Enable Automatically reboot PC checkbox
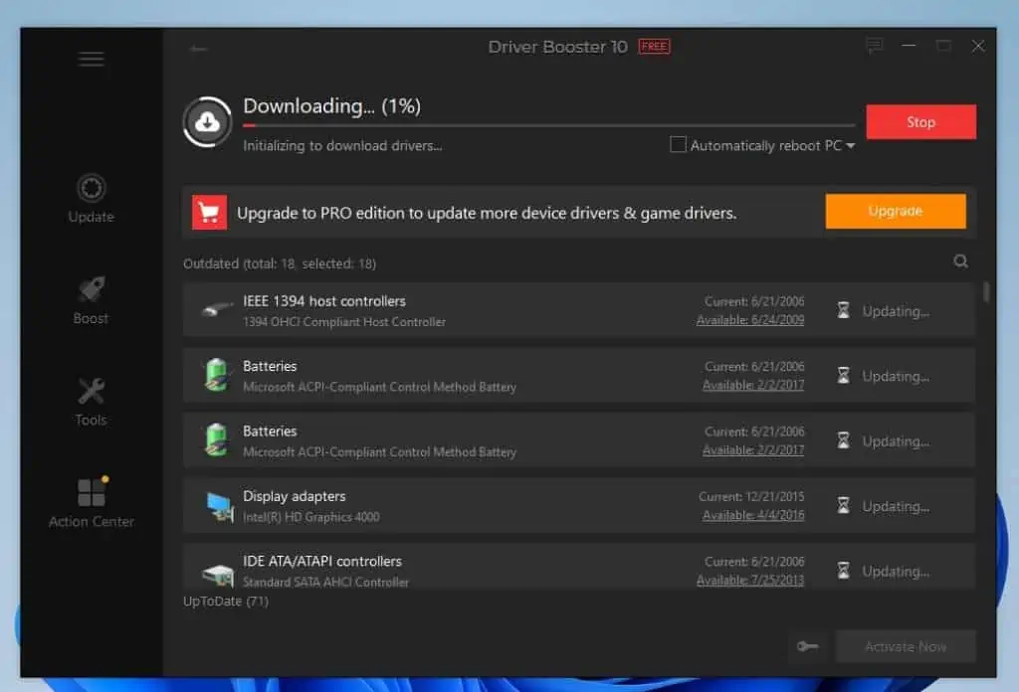Viewport: 1019px width, 692px height. [678, 145]
